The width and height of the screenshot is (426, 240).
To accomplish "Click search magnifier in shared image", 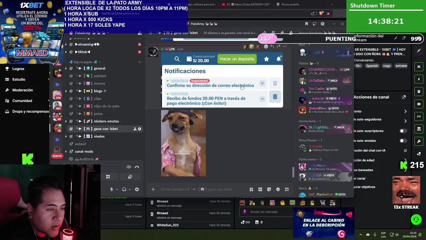I will [177, 59].
